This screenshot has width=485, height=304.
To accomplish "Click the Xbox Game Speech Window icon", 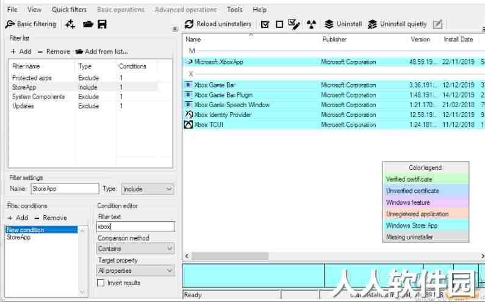I will (x=189, y=104).
